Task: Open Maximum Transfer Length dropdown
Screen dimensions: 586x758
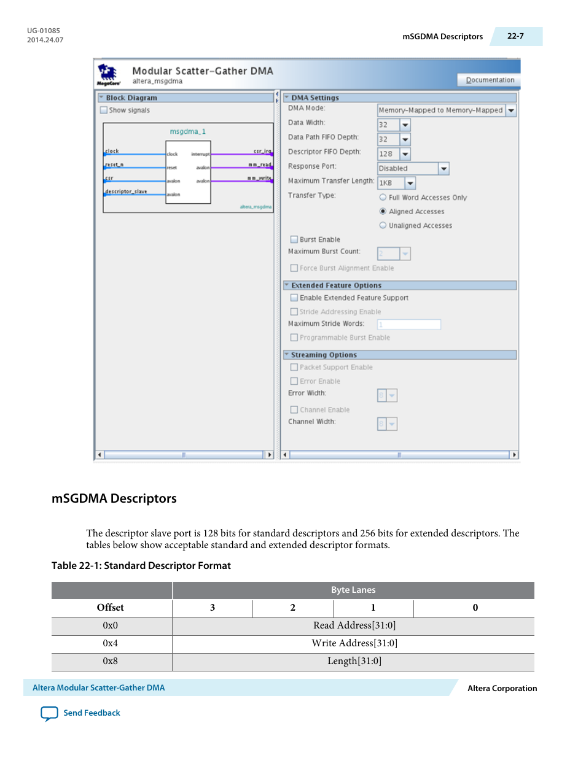Action: (x=410, y=183)
